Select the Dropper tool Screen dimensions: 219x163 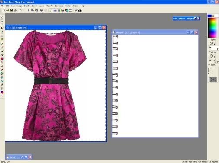pyautogui.click(x=2, y=47)
